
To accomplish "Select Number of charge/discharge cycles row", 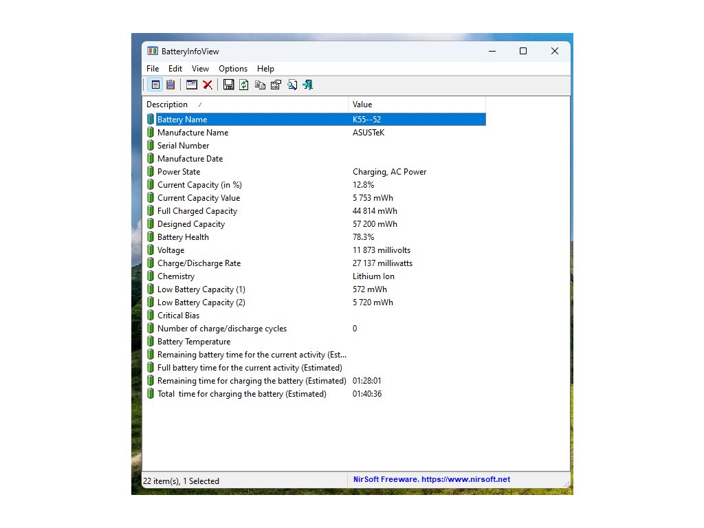I will 316,329.
